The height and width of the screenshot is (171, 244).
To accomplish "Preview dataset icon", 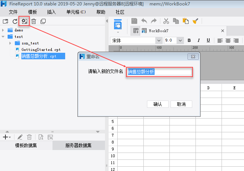I will coord(41,137).
